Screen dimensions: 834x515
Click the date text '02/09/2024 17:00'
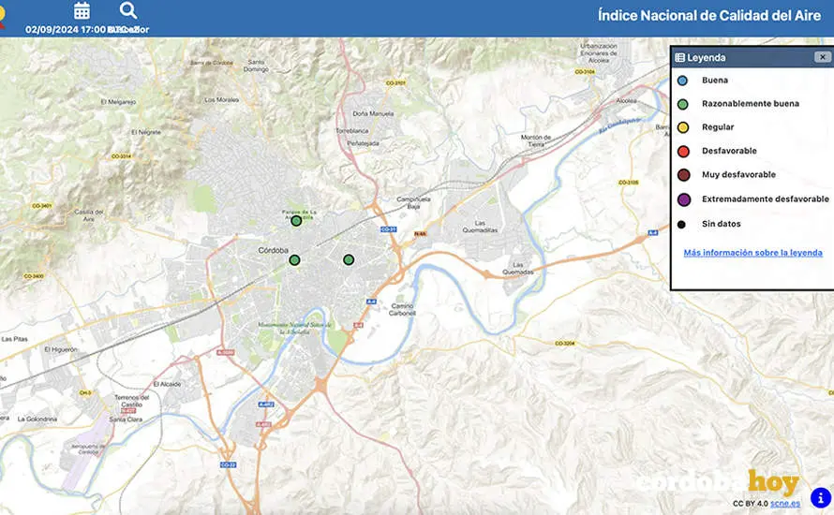point(66,29)
